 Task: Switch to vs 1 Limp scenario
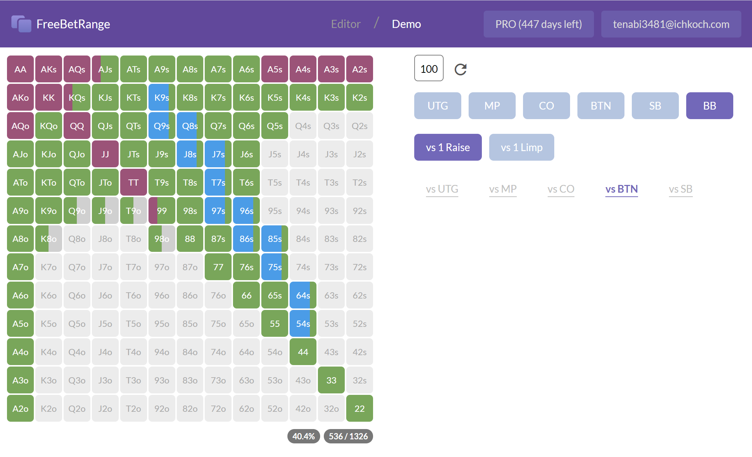pyautogui.click(x=521, y=147)
